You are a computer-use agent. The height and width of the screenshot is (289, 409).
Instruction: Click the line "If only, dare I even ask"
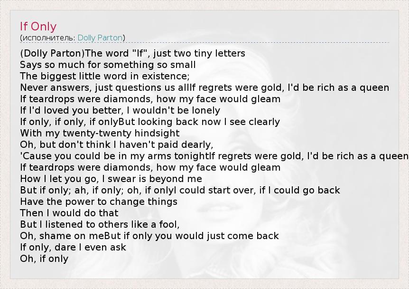click(x=73, y=247)
